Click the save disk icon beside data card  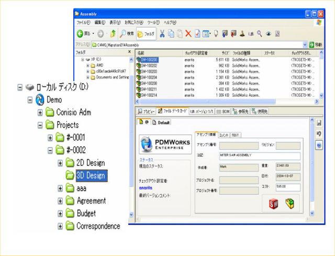pyautogui.click(x=319, y=123)
